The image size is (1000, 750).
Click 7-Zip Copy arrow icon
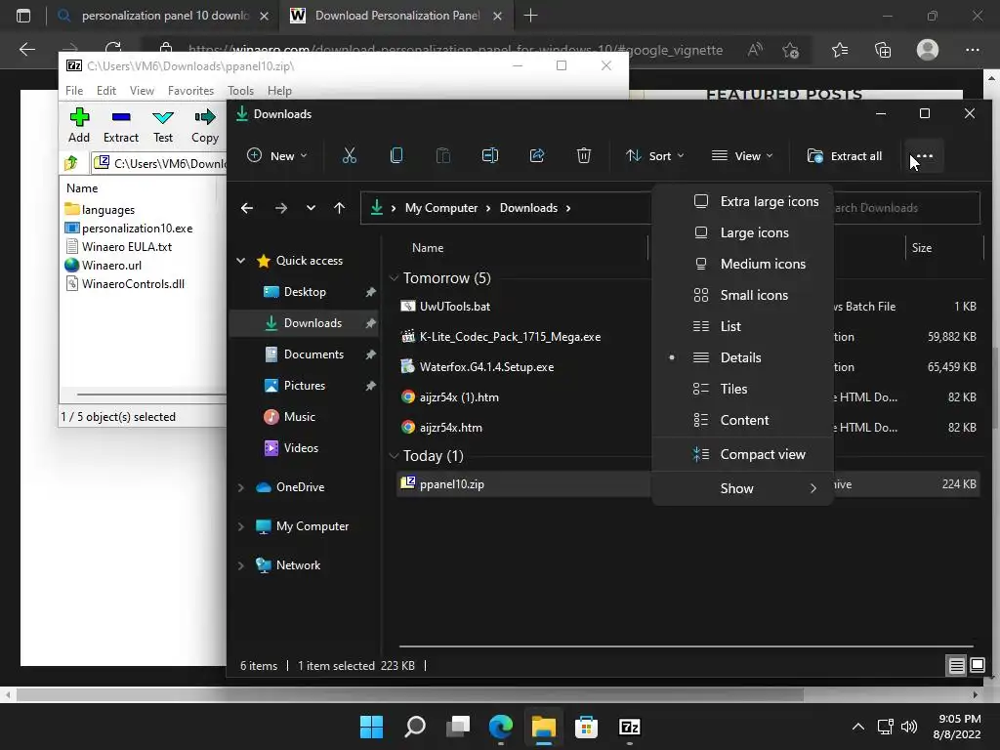[205, 117]
